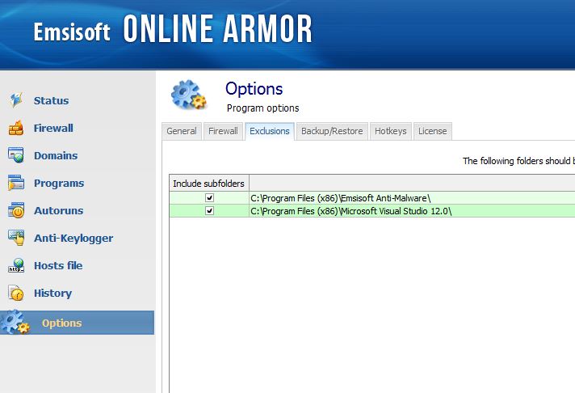Go to Domains in sidebar

(56, 156)
